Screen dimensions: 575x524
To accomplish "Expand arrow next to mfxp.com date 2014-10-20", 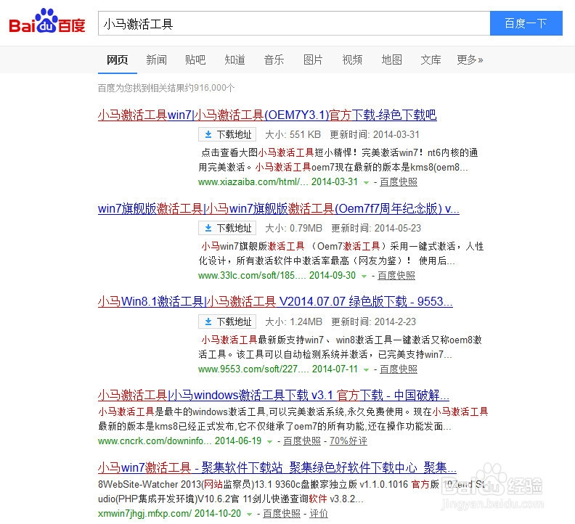I will click(x=249, y=514).
